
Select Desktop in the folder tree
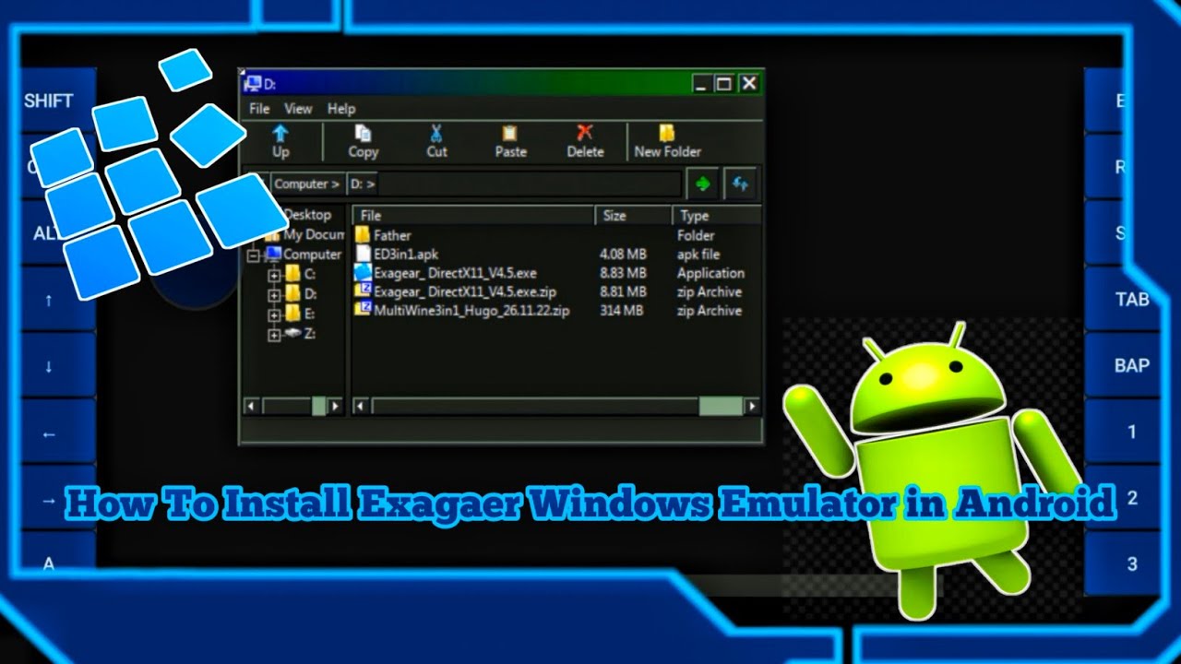(307, 215)
